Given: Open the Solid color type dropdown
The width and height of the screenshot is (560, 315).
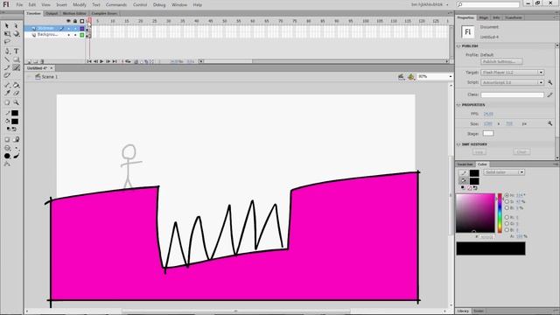Looking at the screenshot, I should [x=504, y=172].
